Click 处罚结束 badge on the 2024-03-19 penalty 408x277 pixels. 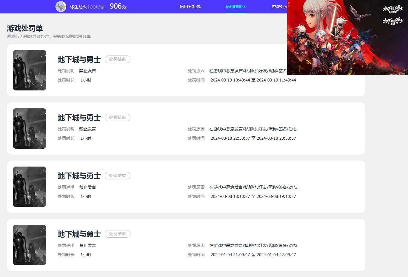point(117,59)
